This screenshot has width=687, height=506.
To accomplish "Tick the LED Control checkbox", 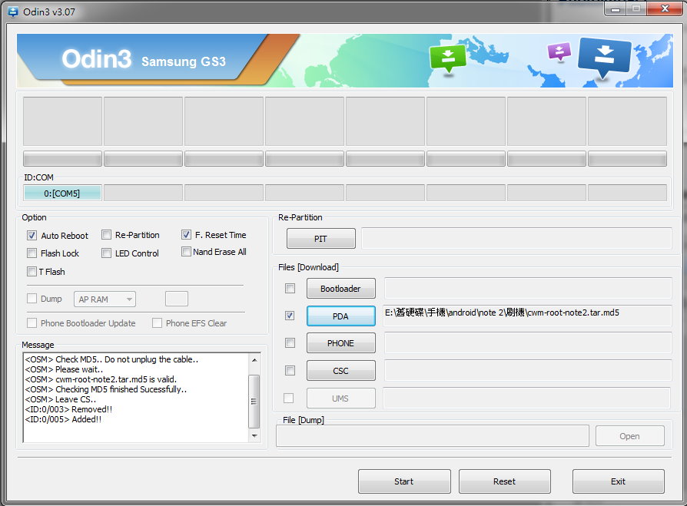I will (106, 253).
